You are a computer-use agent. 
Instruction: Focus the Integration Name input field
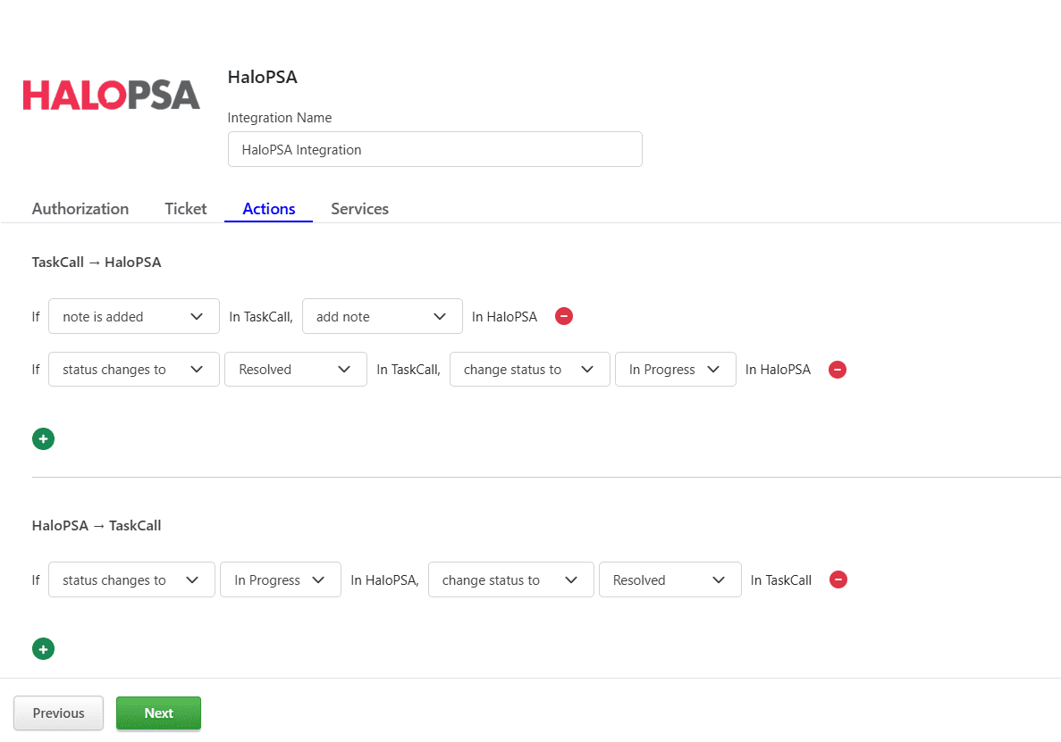click(435, 149)
